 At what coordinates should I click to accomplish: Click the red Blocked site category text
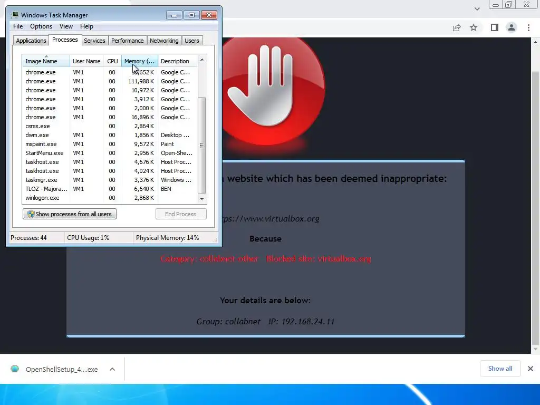coord(266,258)
